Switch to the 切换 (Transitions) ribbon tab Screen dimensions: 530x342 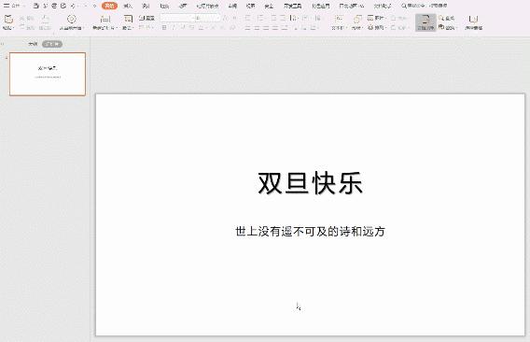164,6
